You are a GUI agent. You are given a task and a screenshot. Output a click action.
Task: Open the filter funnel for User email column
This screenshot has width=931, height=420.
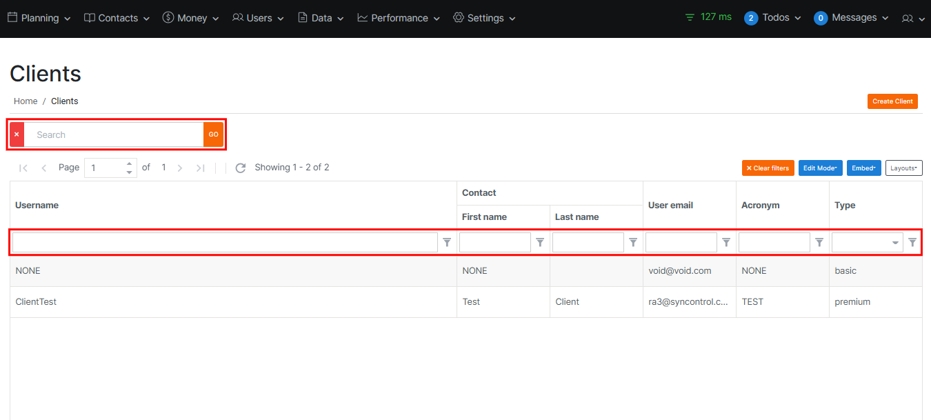726,242
